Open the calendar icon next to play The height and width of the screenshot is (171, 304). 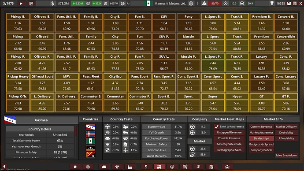pyautogui.click(x=31, y=4)
